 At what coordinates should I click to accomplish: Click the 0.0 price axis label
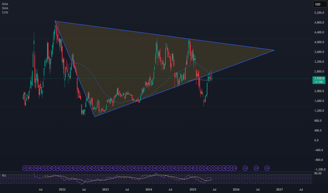(x=316, y=140)
